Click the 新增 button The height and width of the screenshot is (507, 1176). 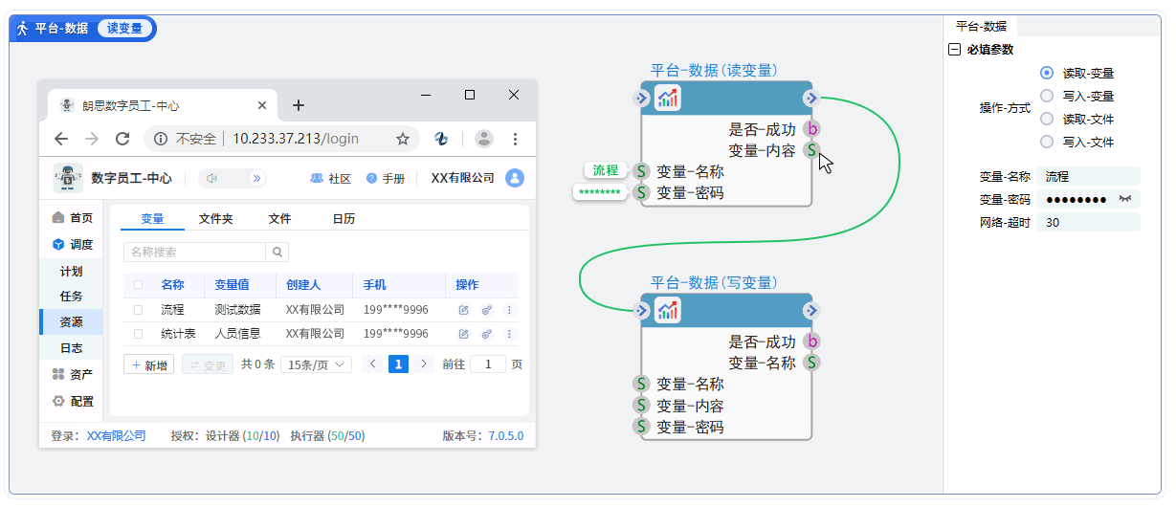(x=148, y=364)
